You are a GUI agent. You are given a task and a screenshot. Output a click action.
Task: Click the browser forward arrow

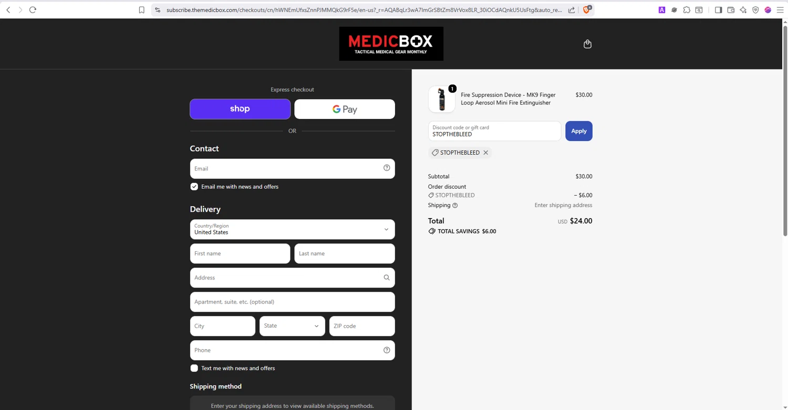coord(20,10)
